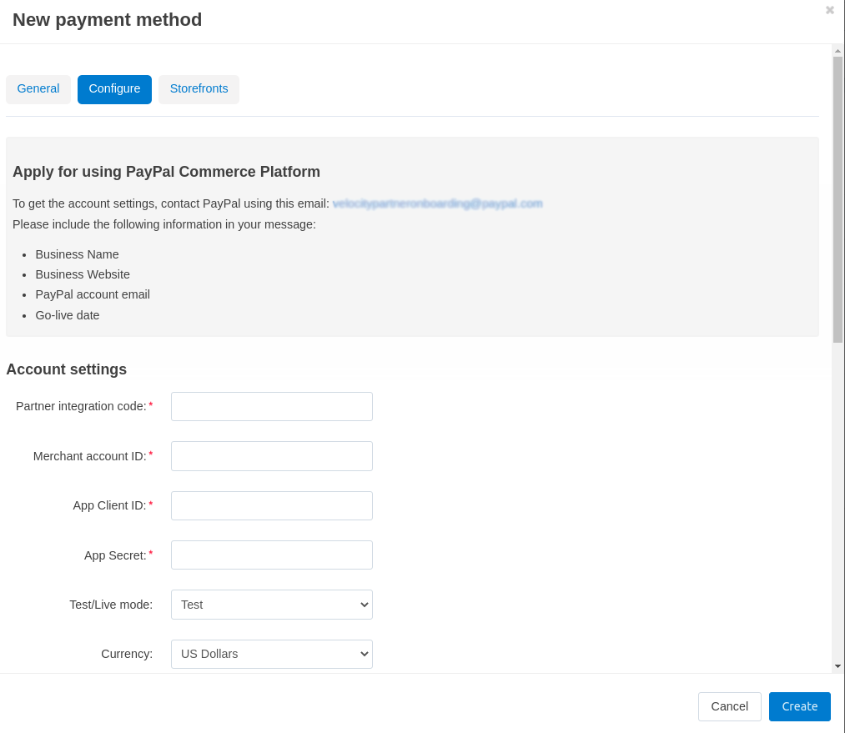Click the App Secret input field
Screen dimensions: 845x733
tap(272, 555)
